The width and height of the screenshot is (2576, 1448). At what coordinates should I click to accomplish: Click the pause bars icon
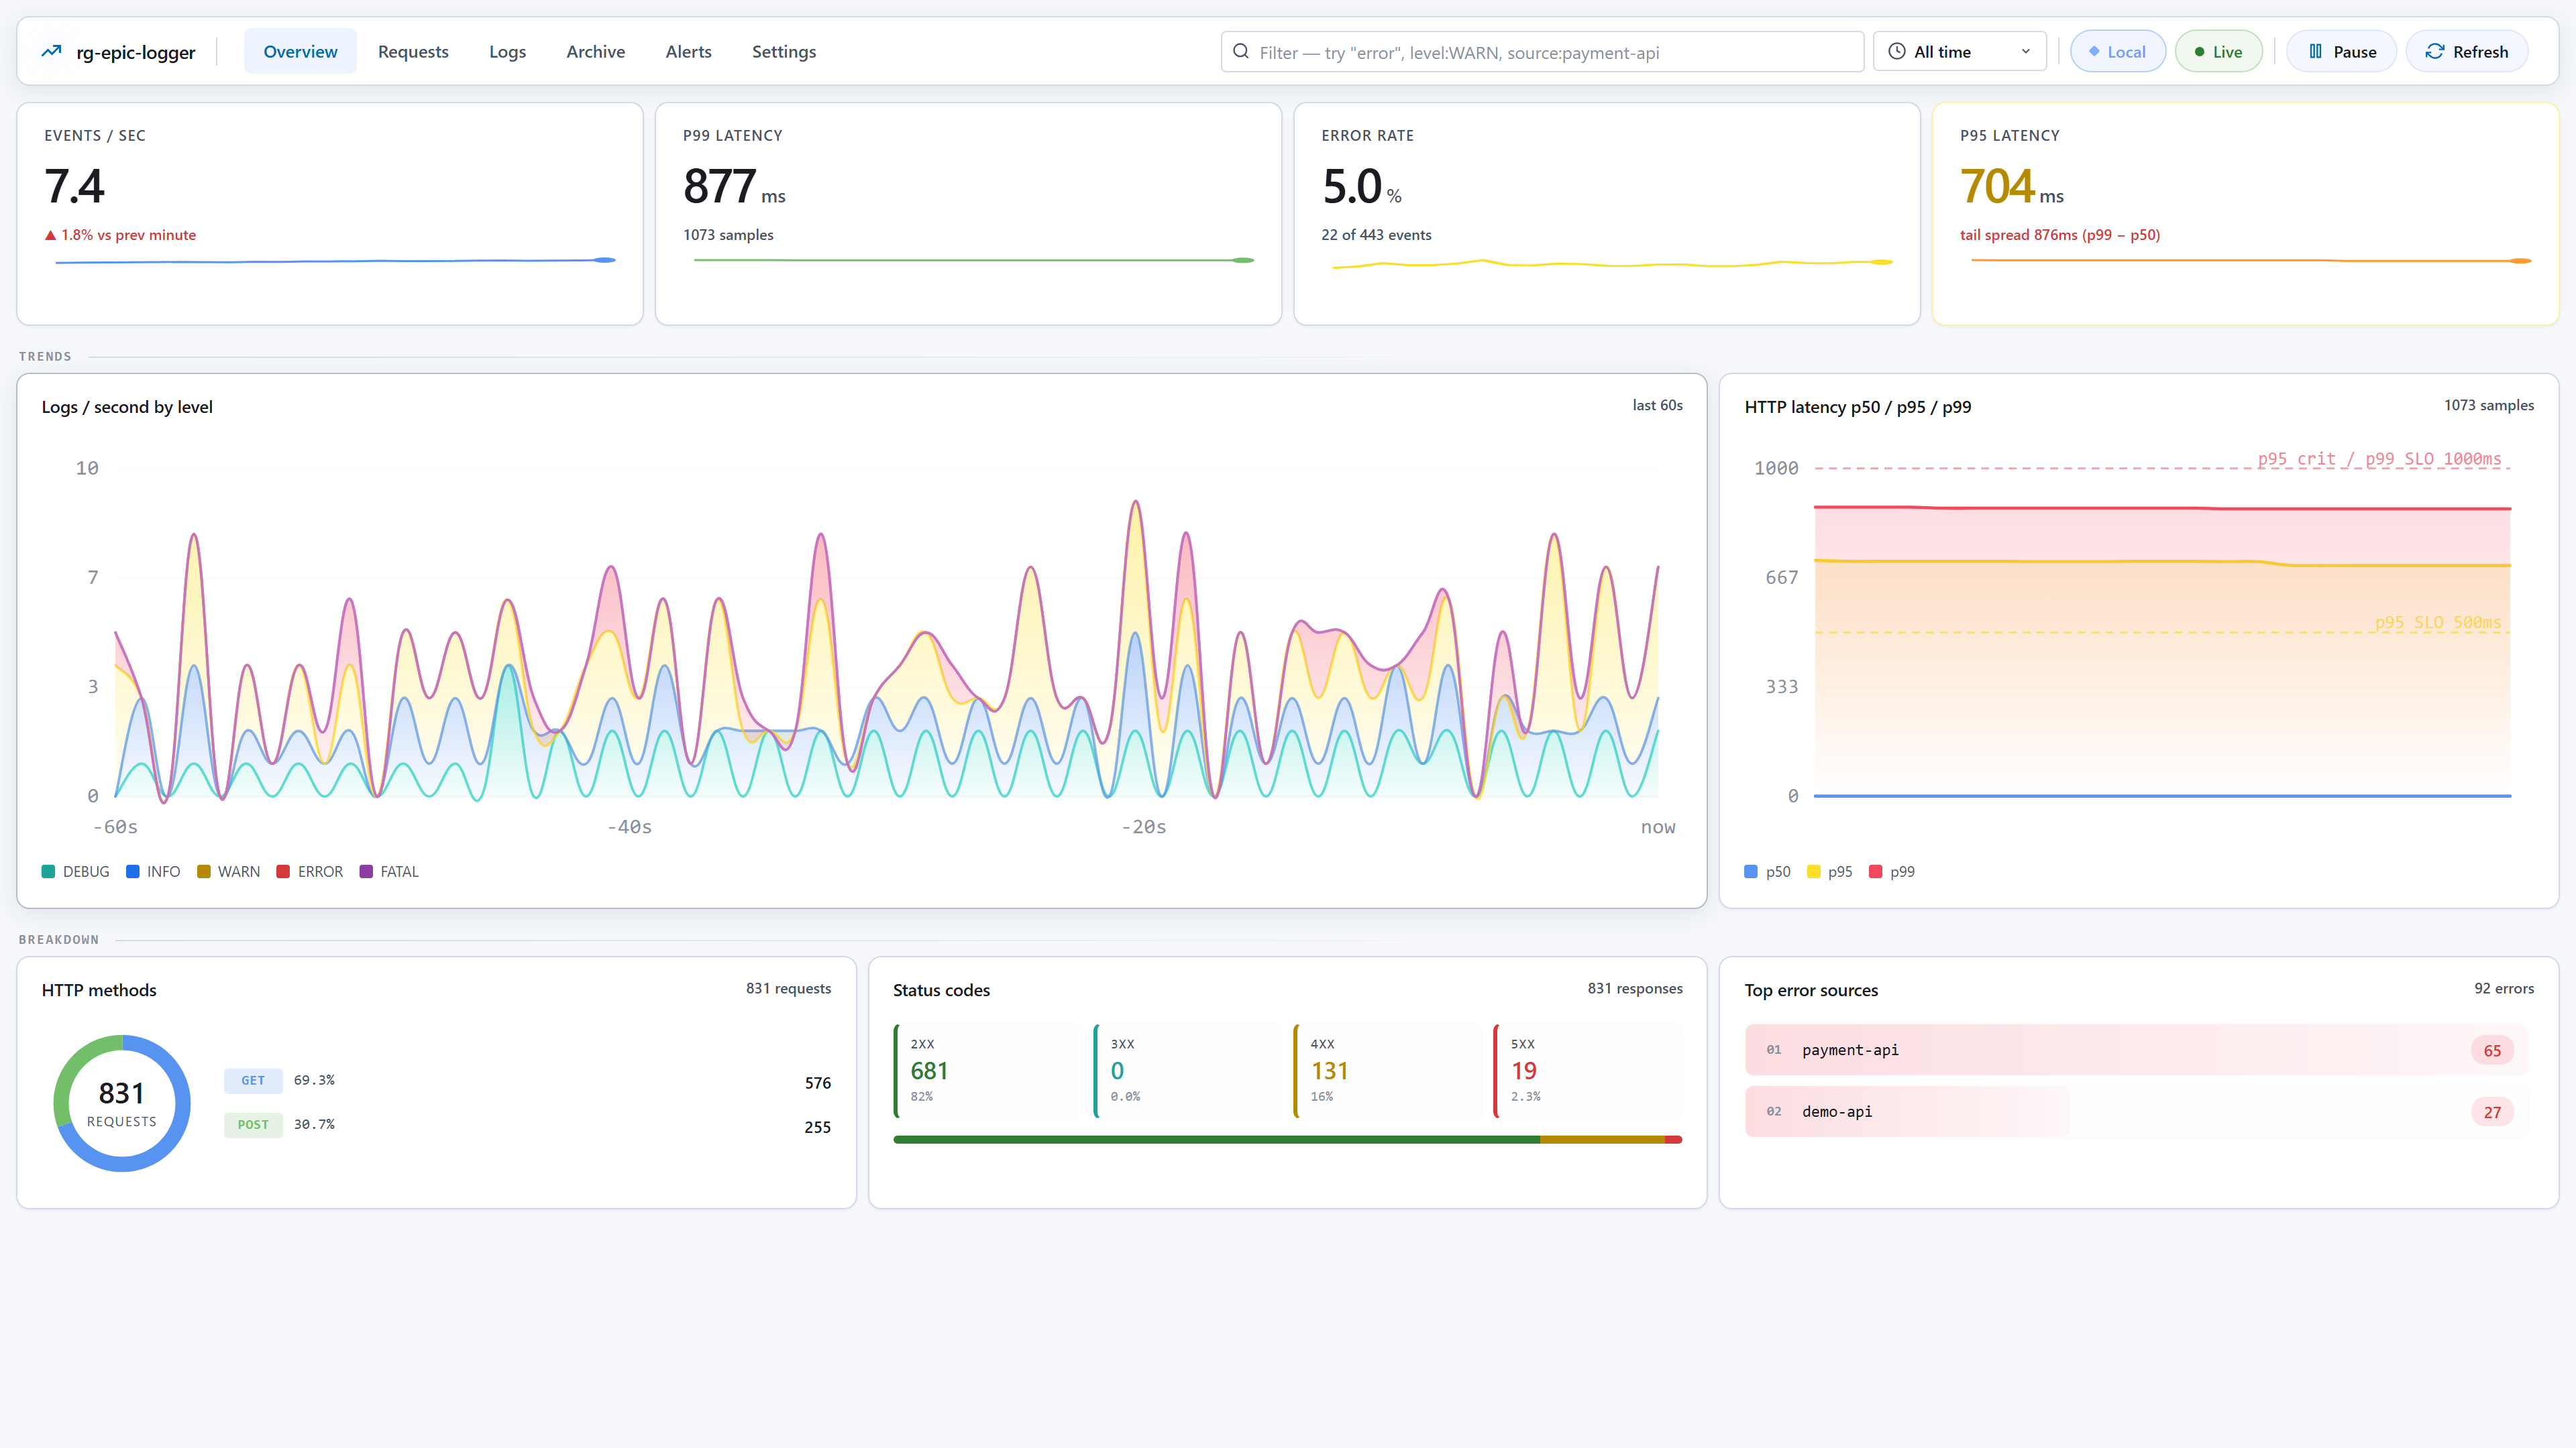click(2315, 52)
